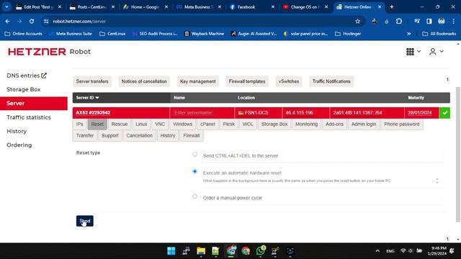Open a new browser tab
This screenshot has width=461, height=259.
(x=392, y=6)
